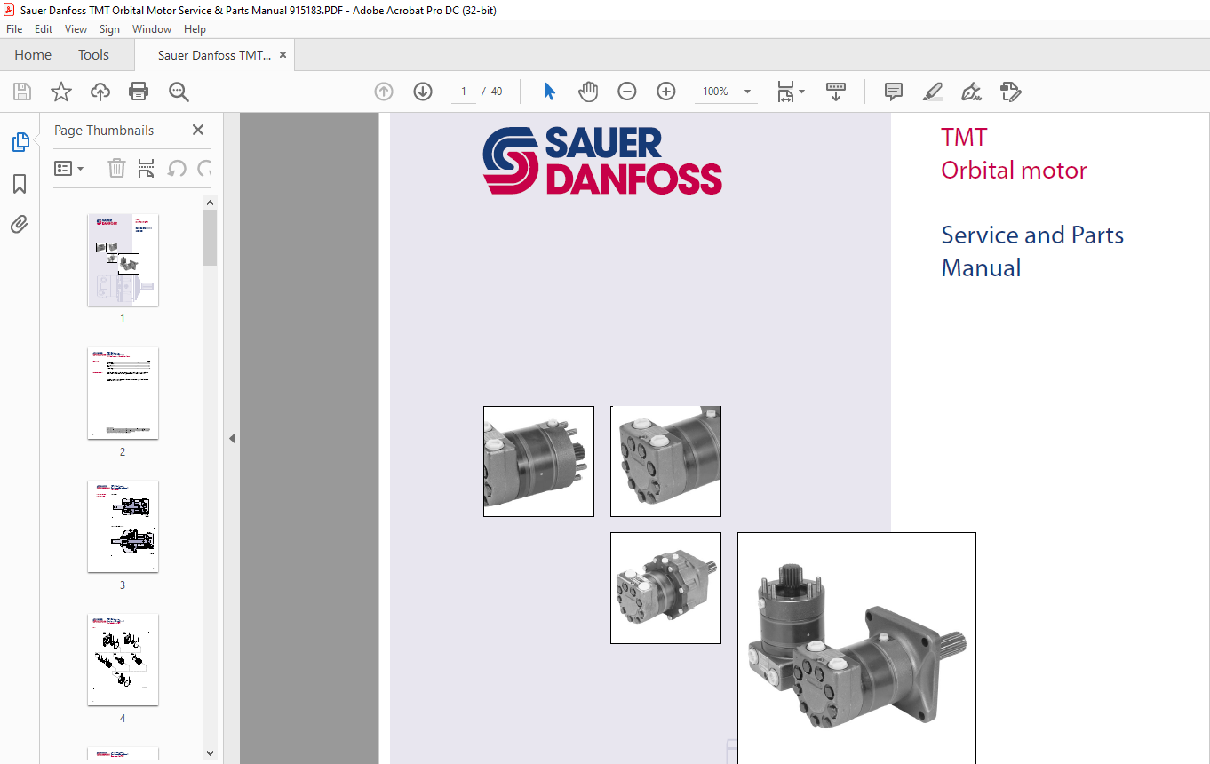Add a comment with note icon
This screenshot has width=1210, height=764.
[894, 92]
